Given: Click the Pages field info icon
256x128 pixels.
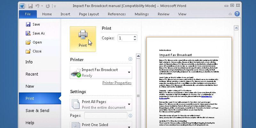Looking at the screenshot, I should click(130, 116).
